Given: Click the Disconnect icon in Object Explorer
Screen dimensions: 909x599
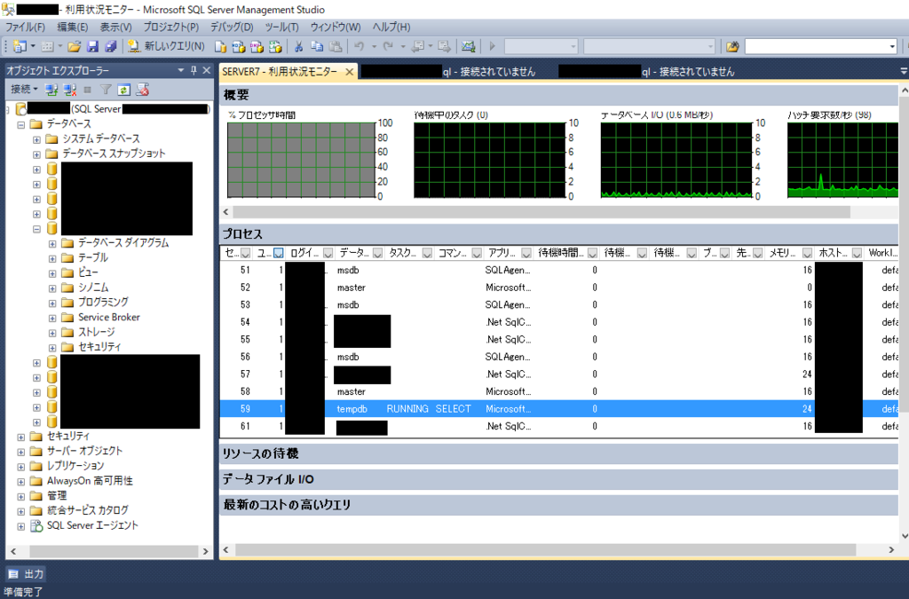Looking at the screenshot, I should pyautogui.click(x=70, y=90).
